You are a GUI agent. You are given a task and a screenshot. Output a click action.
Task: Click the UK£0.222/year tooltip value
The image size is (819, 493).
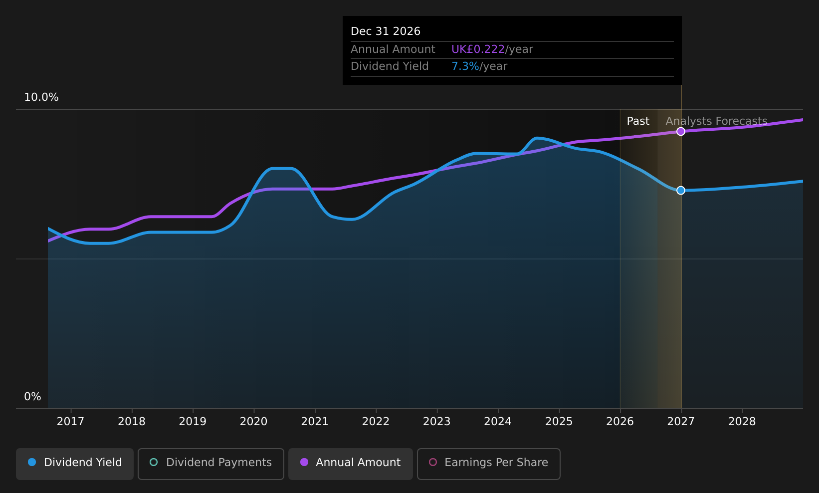(x=492, y=49)
